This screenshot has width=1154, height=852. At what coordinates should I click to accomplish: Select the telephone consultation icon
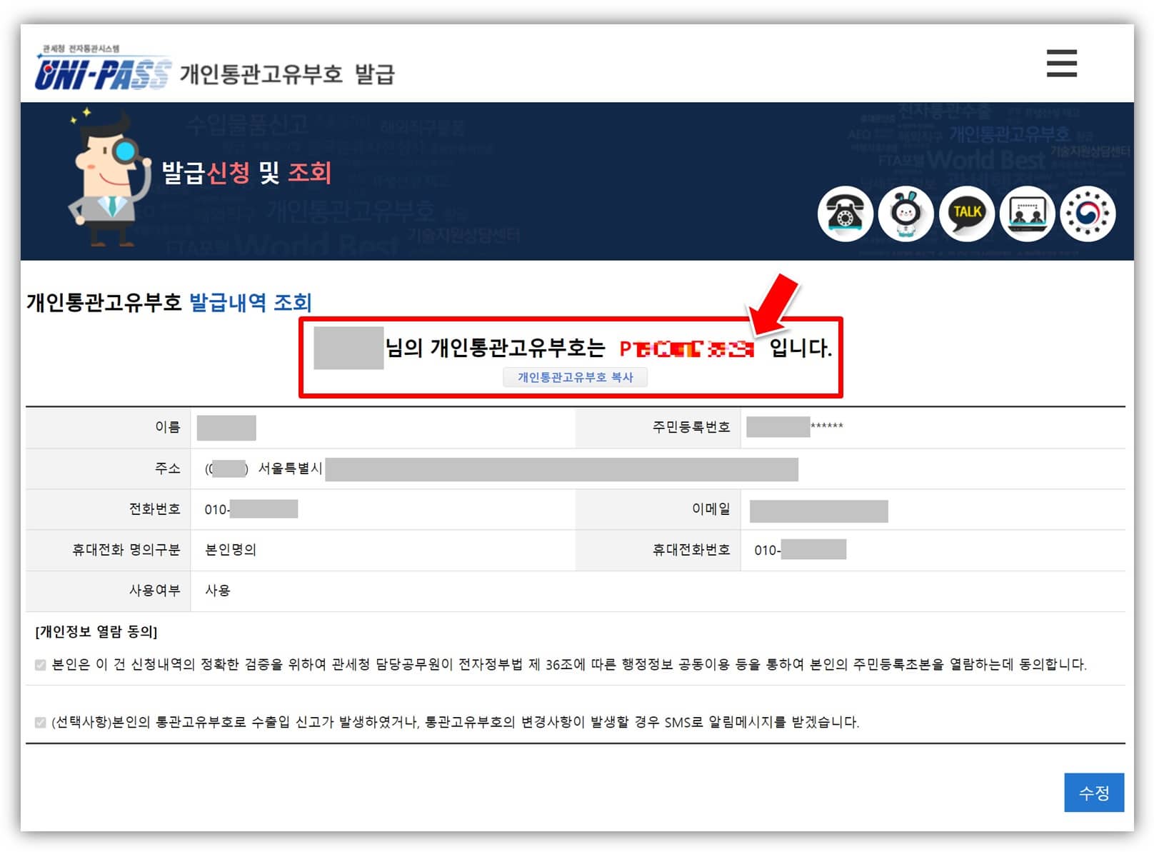click(x=846, y=214)
